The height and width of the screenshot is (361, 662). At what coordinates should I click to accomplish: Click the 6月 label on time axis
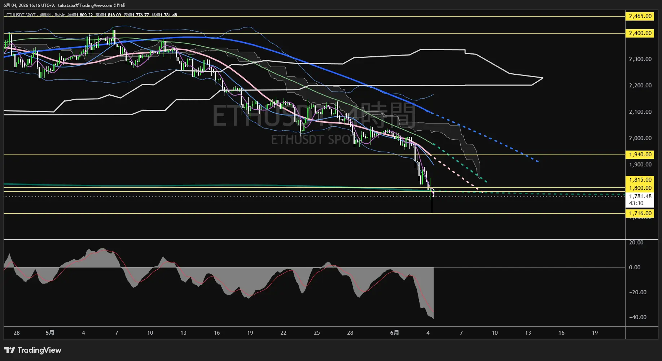[395, 333]
